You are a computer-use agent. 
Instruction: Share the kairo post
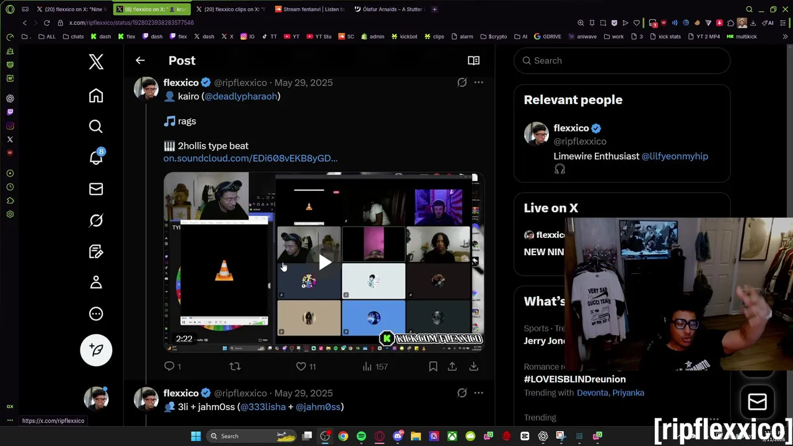click(x=452, y=366)
